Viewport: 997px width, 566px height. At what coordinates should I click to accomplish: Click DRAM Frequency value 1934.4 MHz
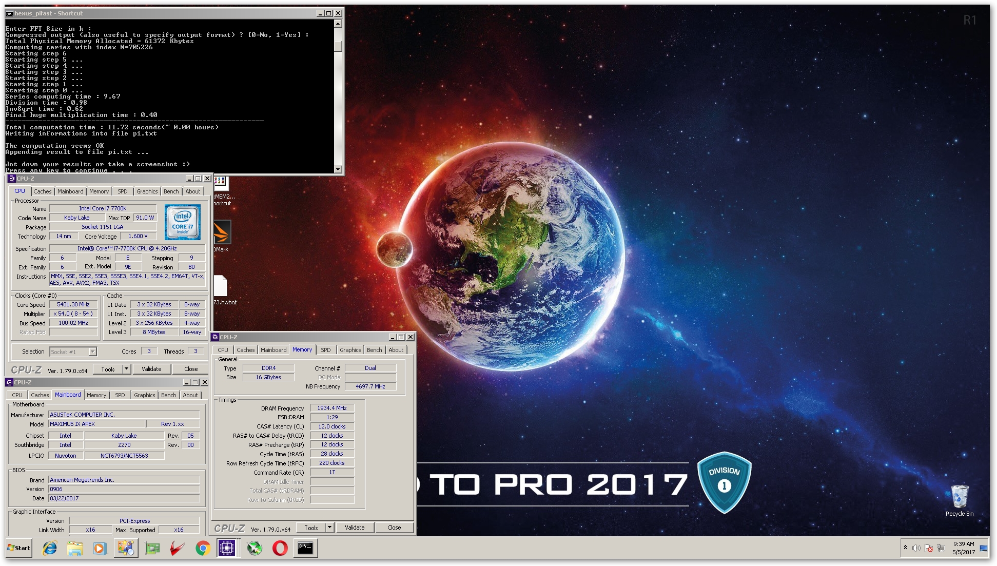332,408
